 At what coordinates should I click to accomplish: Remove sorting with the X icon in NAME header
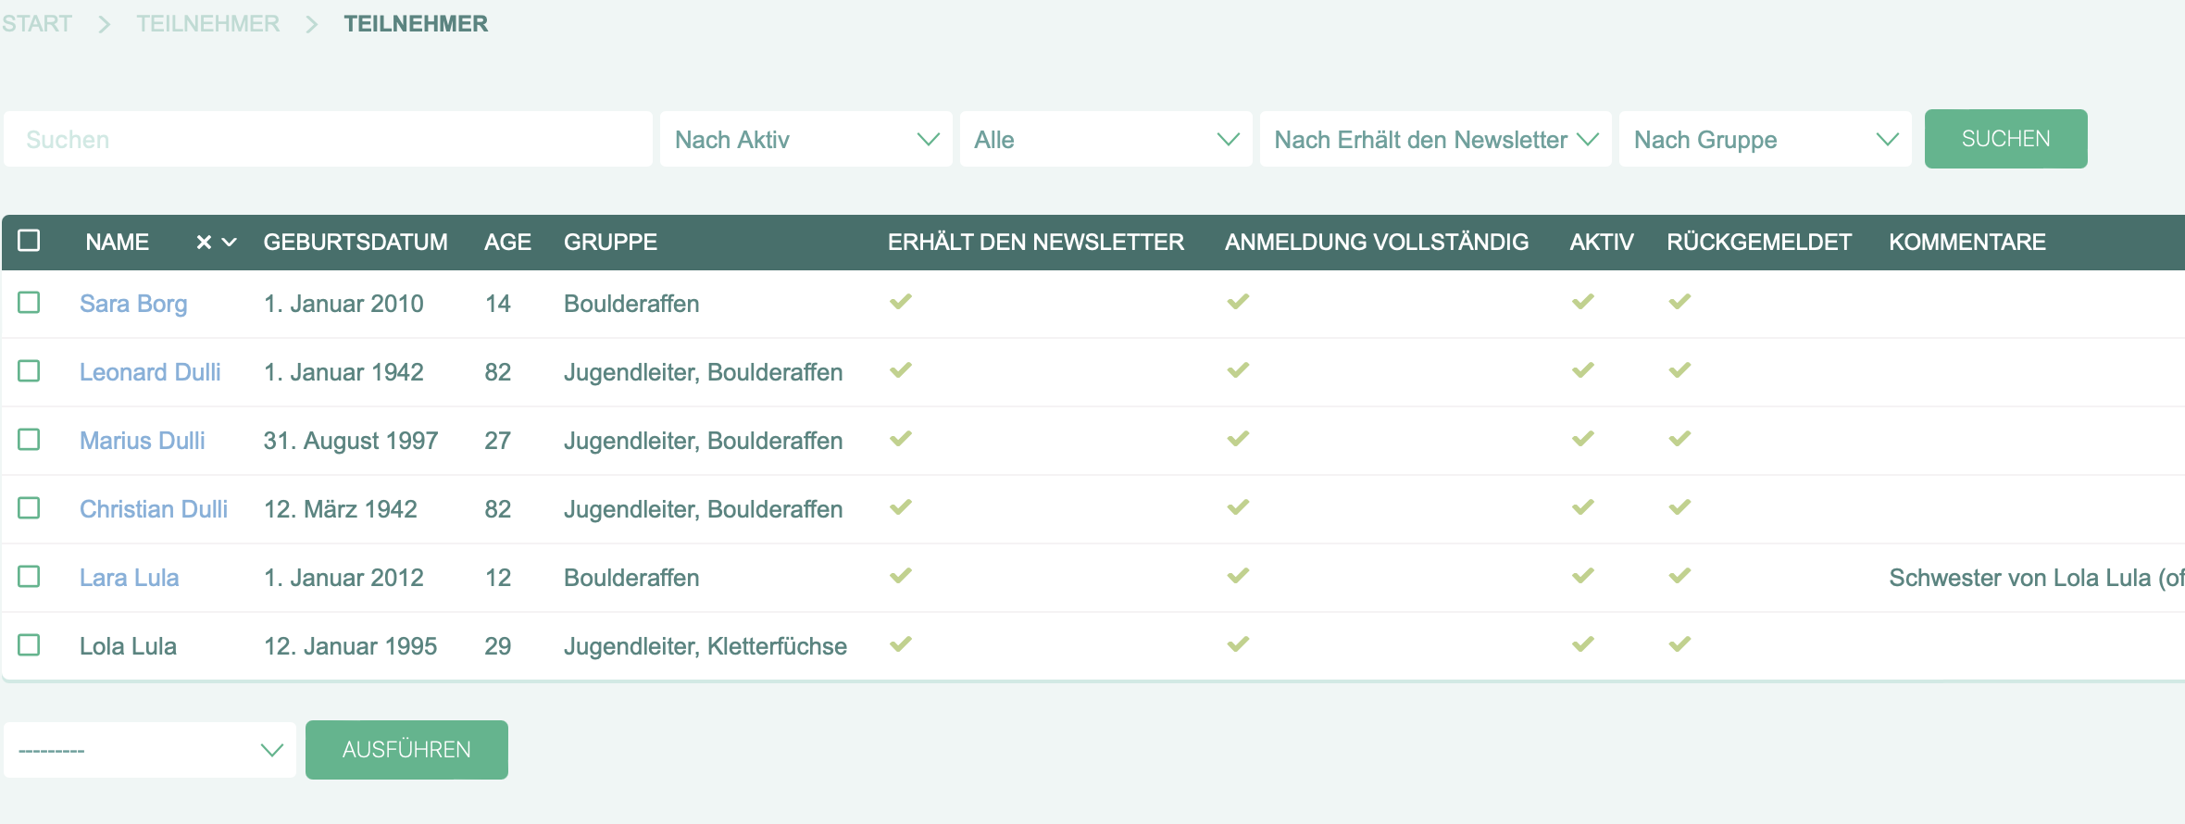pos(204,243)
